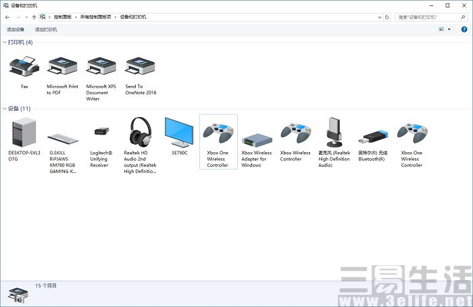The image size is (473, 307).
Task: Navigate to 控制面板 breadcrumb
Action: point(62,17)
